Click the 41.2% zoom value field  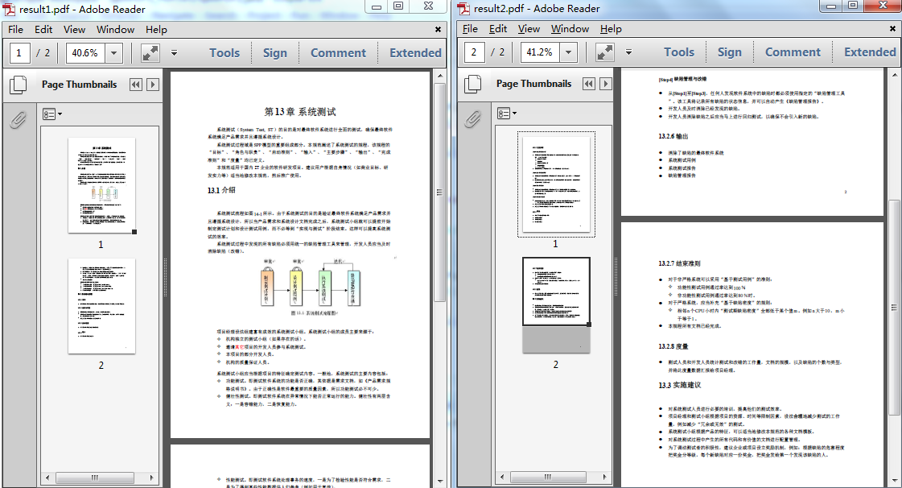point(540,52)
